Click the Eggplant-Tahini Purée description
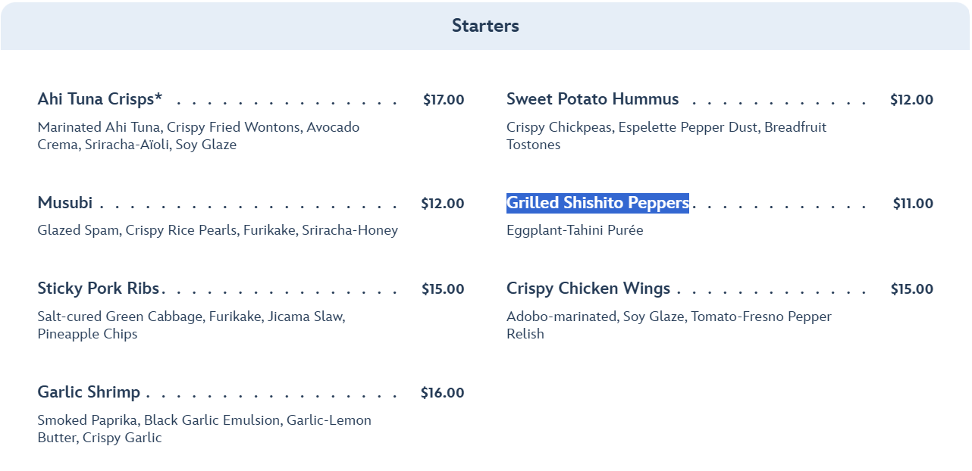Image resolution: width=972 pixels, height=471 pixels. [575, 230]
